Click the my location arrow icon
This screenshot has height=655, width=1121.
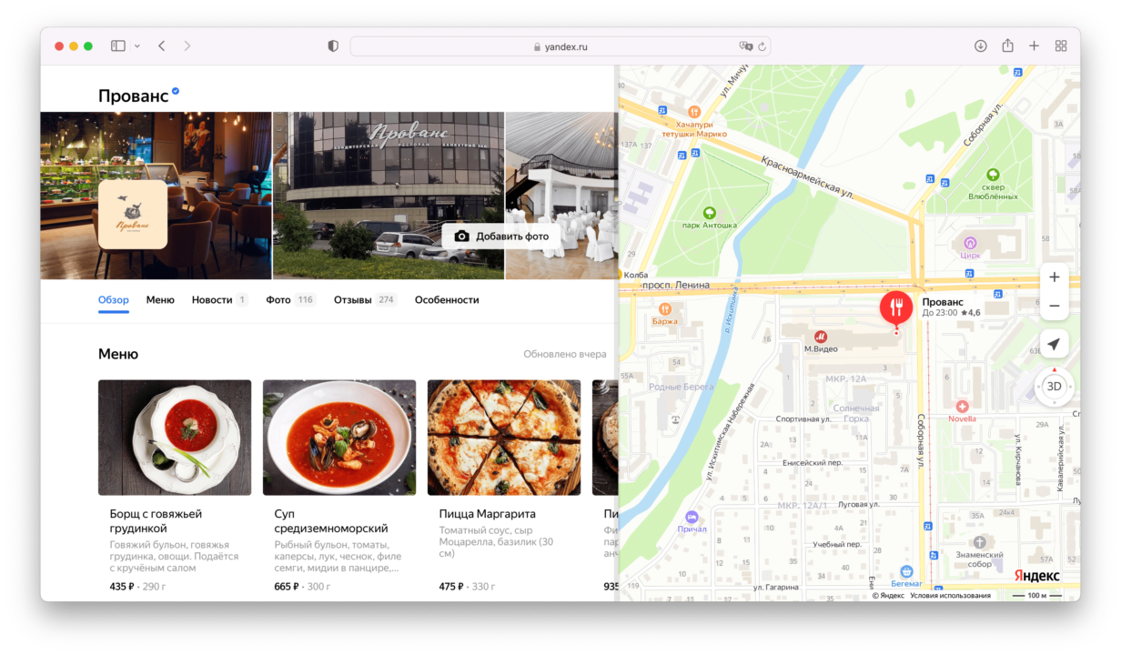1054,344
